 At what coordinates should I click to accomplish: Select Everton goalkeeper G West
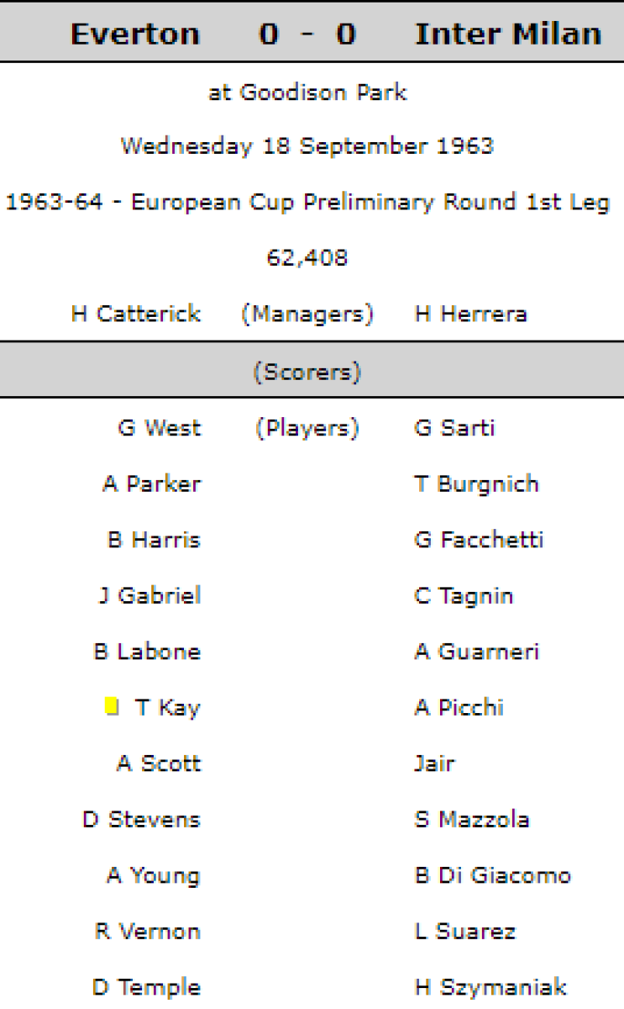[x=160, y=428]
